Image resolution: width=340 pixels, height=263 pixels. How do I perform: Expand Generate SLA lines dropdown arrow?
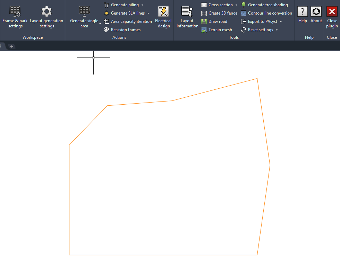[148, 13]
